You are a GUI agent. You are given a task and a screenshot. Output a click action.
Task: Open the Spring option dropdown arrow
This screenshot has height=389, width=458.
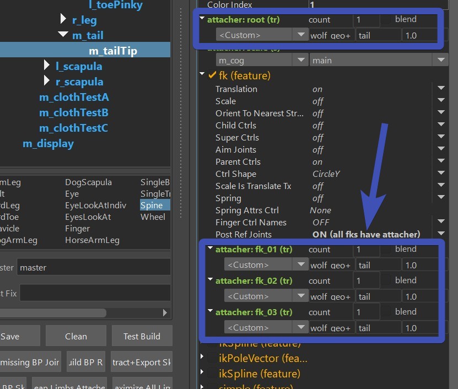(441, 197)
